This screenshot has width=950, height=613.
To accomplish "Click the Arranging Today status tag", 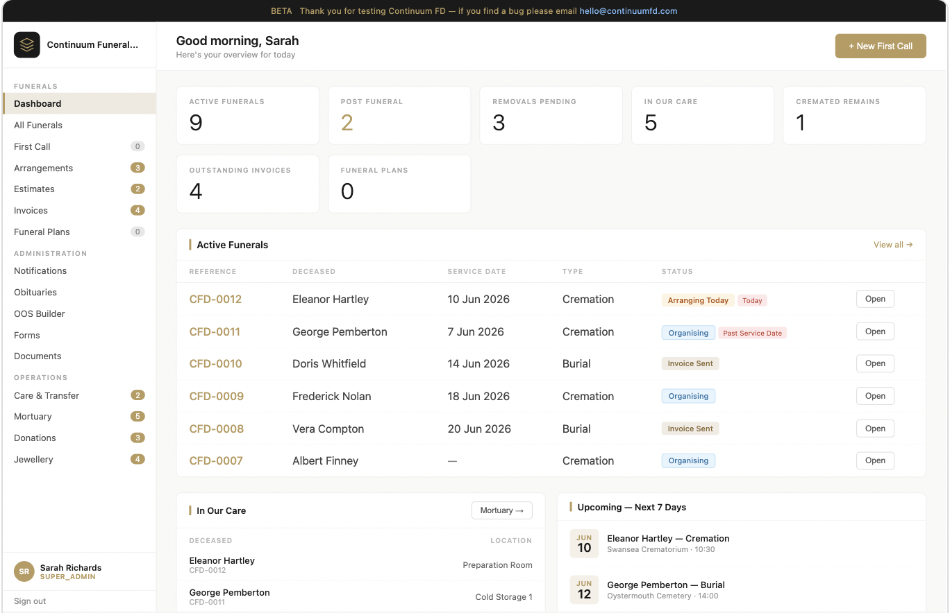I will [x=698, y=300].
